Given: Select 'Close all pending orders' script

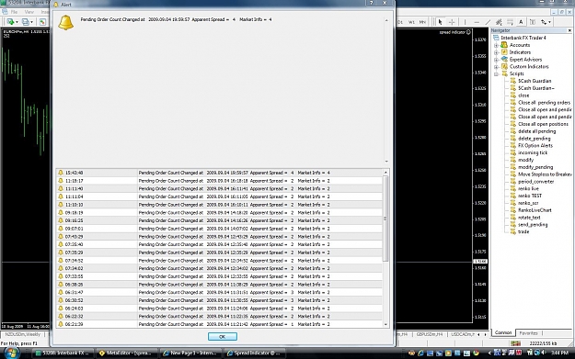Looking at the screenshot, I should pyautogui.click(x=545, y=103).
